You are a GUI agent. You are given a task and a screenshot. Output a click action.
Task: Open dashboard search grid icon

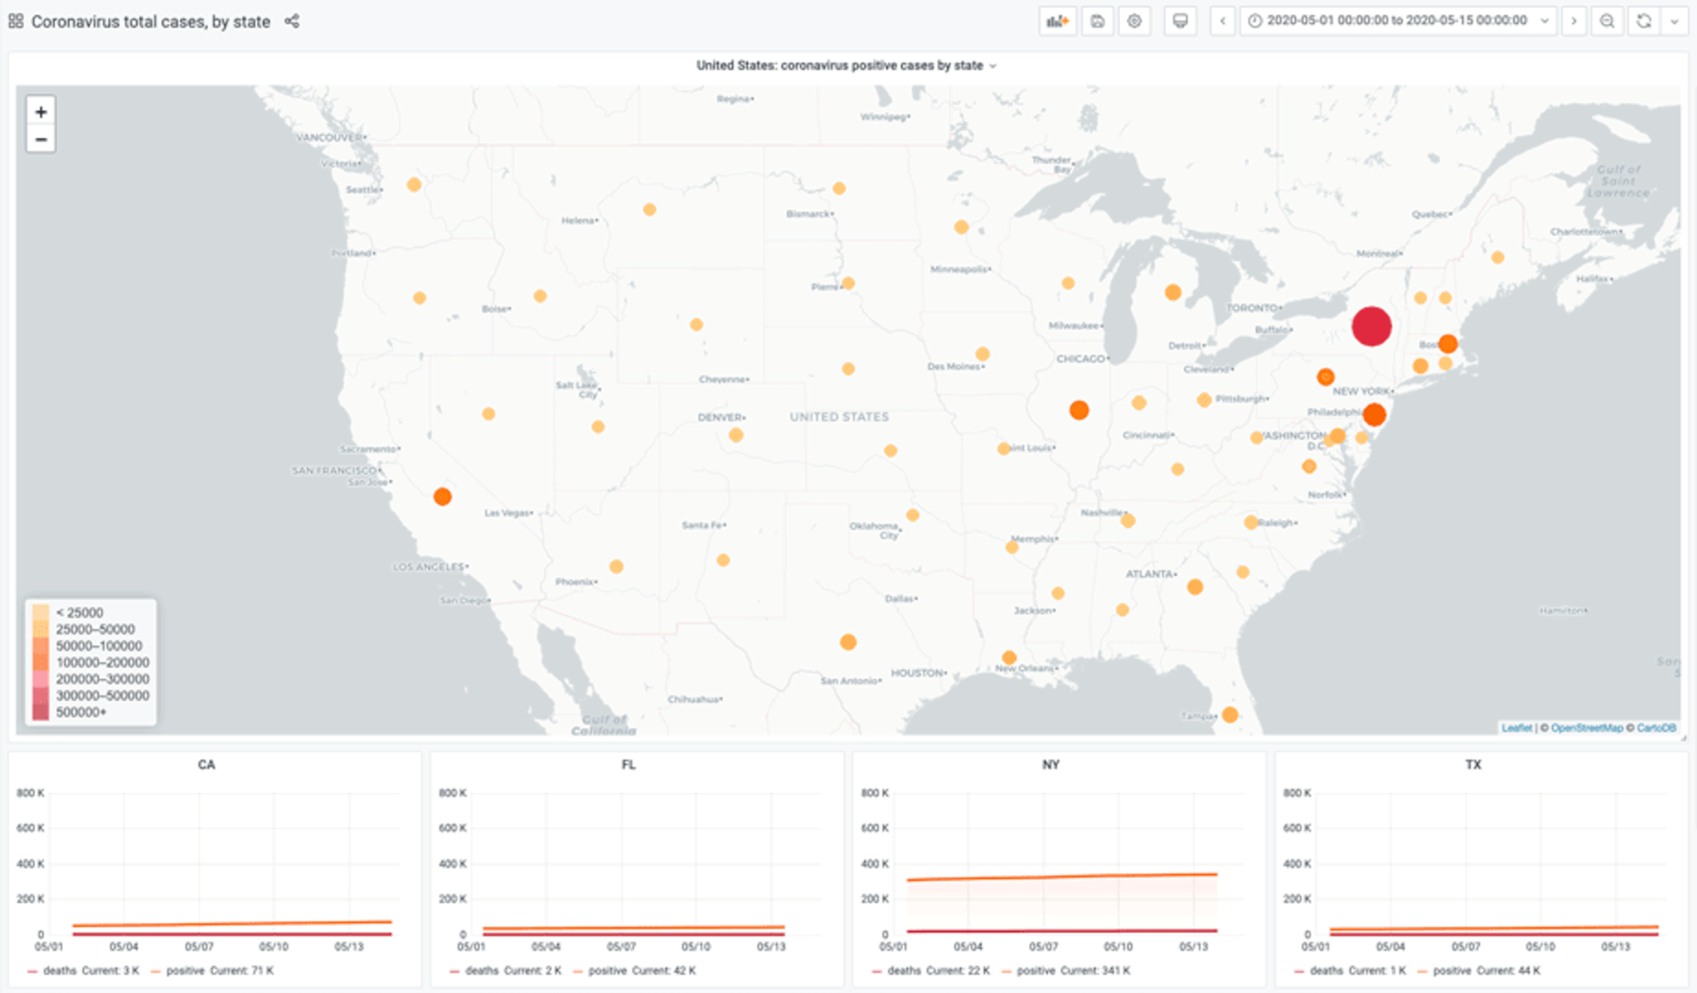tap(16, 21)
